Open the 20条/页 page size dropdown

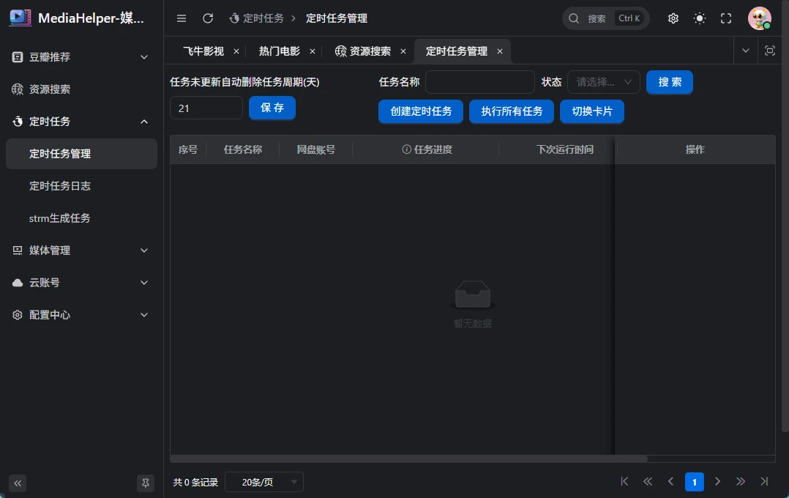pyautogui.click(x=263, y=482)
